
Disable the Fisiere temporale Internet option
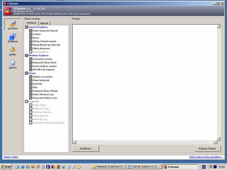[x=31, y=31]
